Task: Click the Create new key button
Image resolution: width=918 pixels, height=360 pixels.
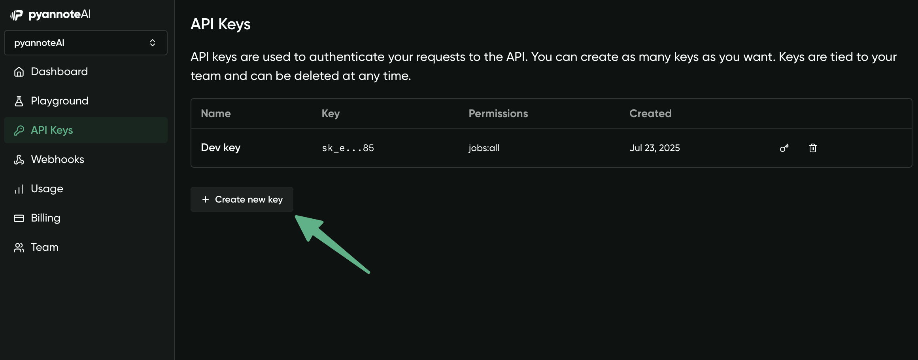Action: tap(242, 199)
